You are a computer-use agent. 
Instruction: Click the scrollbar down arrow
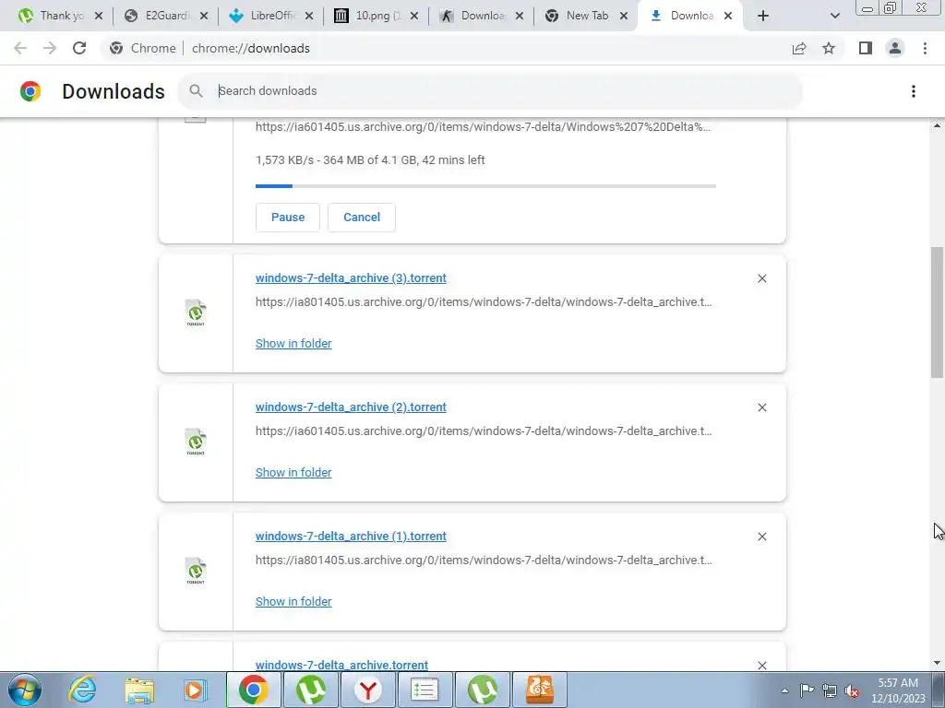click(x=938, y=663)
